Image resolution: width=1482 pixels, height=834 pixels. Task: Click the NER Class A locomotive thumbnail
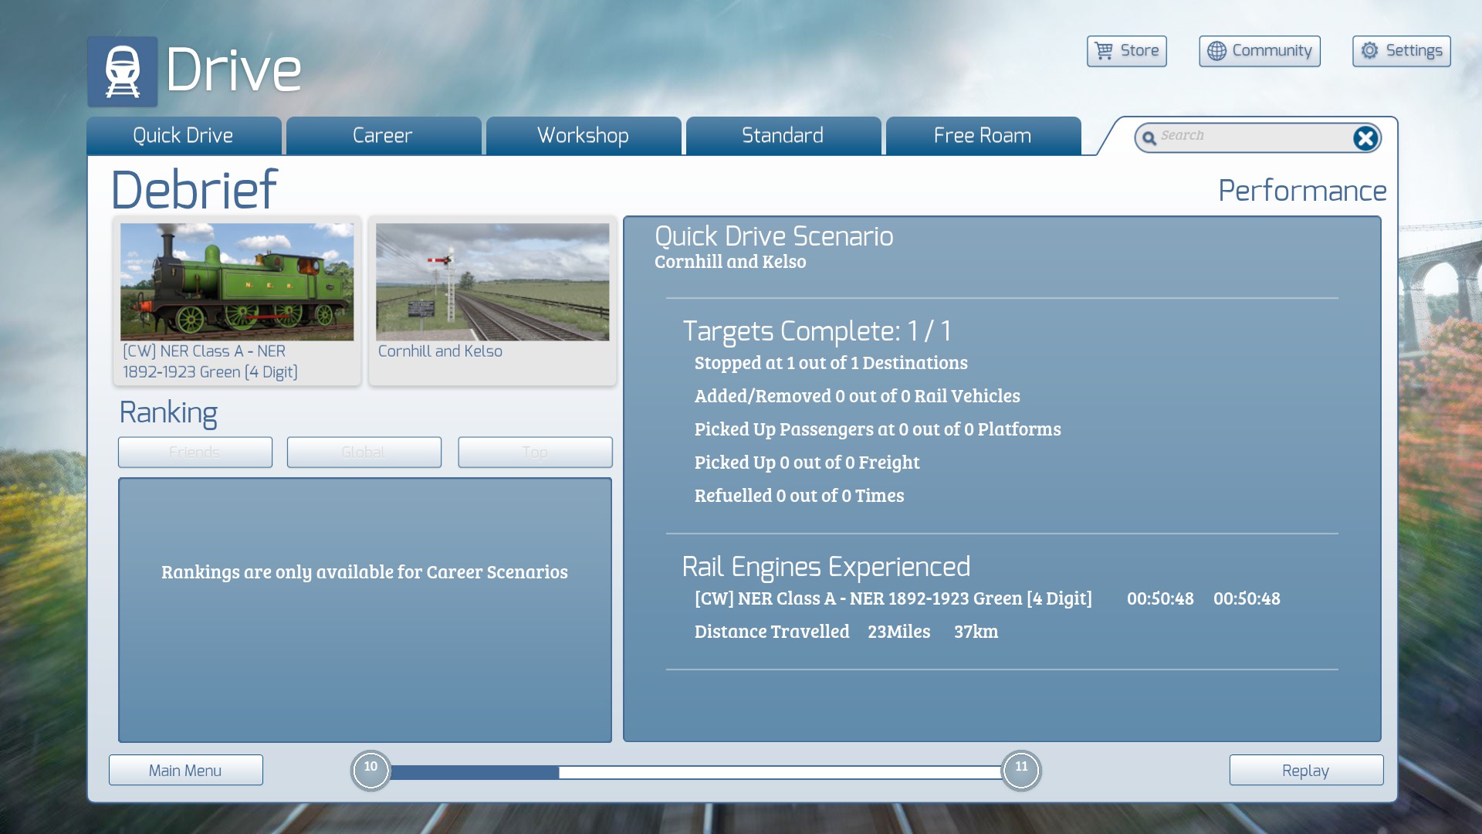click(237, 283)
